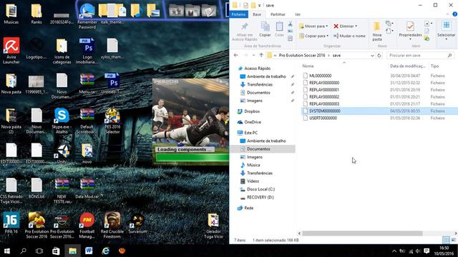Click the refresh icon beside address bar

click(x=379, y=56)
